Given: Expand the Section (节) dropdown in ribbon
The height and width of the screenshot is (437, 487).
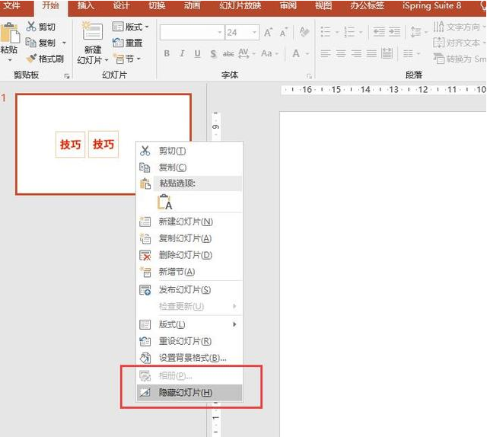Looking at the screenshot, I should 127,59.
